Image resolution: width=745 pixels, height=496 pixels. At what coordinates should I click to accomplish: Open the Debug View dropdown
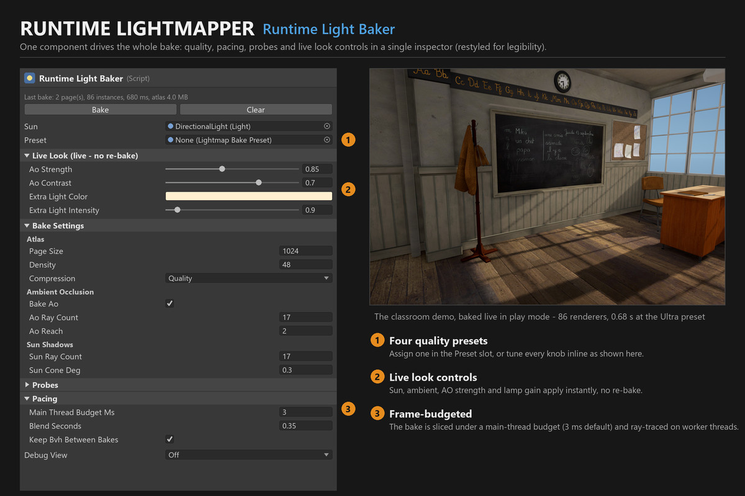point(249,454)
